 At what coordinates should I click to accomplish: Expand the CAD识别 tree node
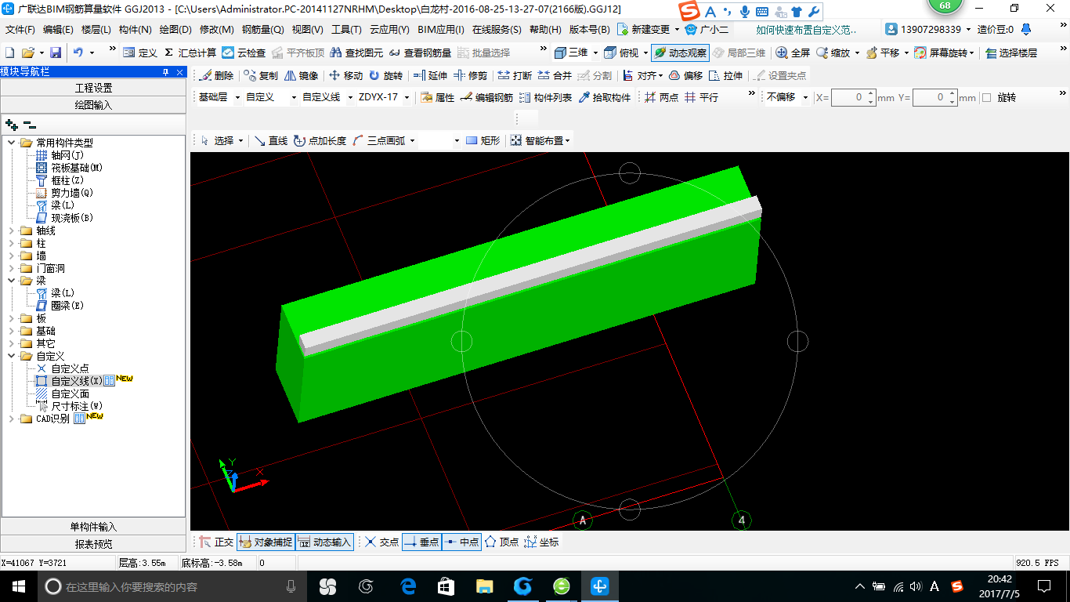point(12,419)
